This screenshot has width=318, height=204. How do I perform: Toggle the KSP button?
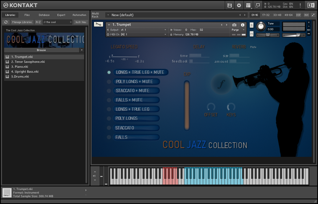click(298, 15)
